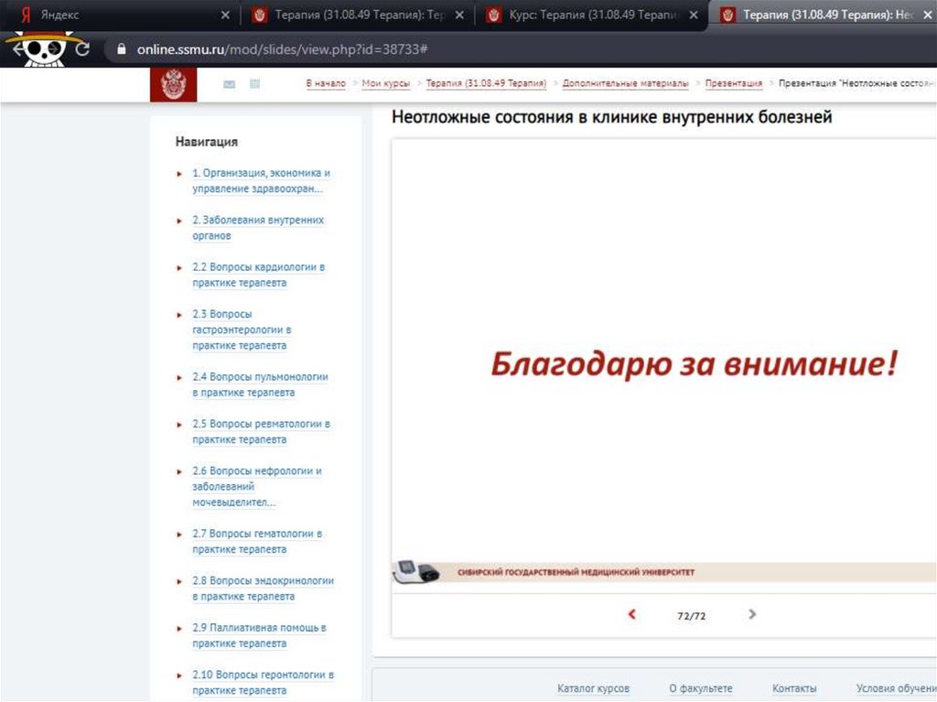Viewport: 937px width, 702px height.
Task: Open the grid calendar icon in header
Action: click(254, 83)
